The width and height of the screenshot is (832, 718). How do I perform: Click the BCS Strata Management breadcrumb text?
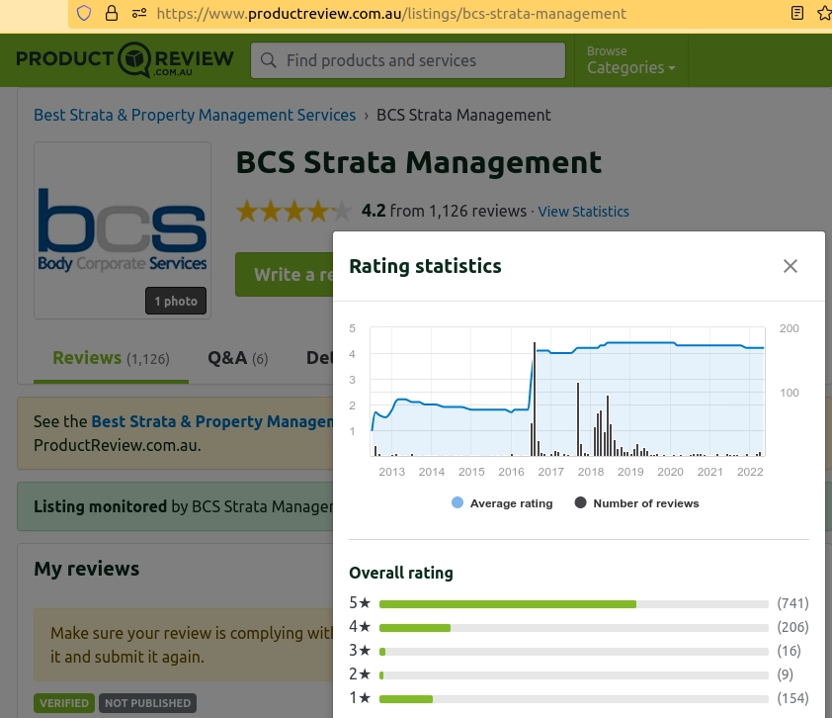463,116
